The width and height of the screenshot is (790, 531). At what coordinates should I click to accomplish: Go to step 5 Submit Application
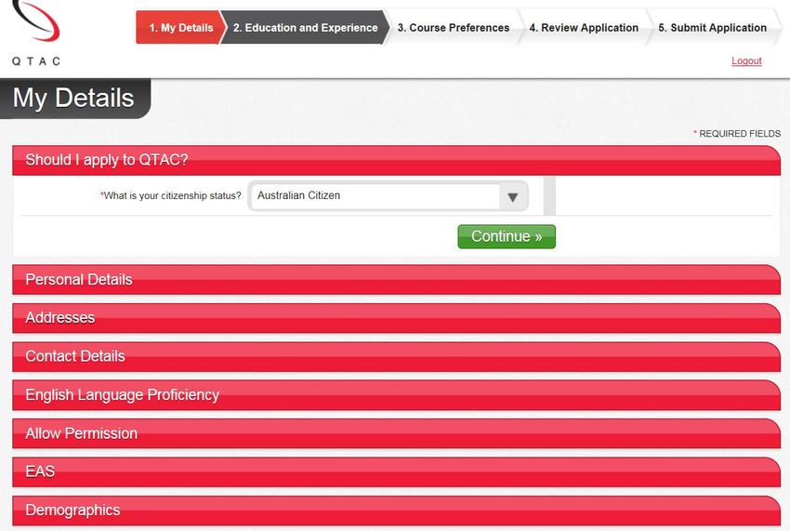tap(712, 27)
